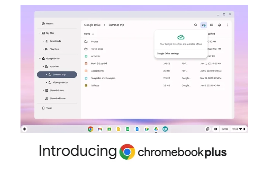
Task: Click the 293 KB size cell
Action: [166, 63]
